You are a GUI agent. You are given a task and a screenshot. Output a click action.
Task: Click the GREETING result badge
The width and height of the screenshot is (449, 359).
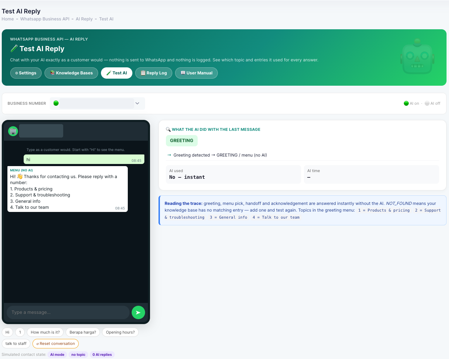pos(182,140)
